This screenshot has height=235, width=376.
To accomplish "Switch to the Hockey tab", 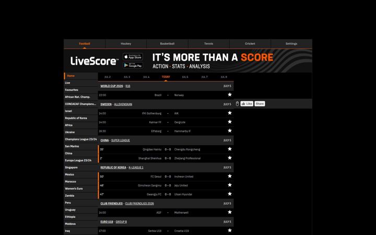I will tap(126, 44).
